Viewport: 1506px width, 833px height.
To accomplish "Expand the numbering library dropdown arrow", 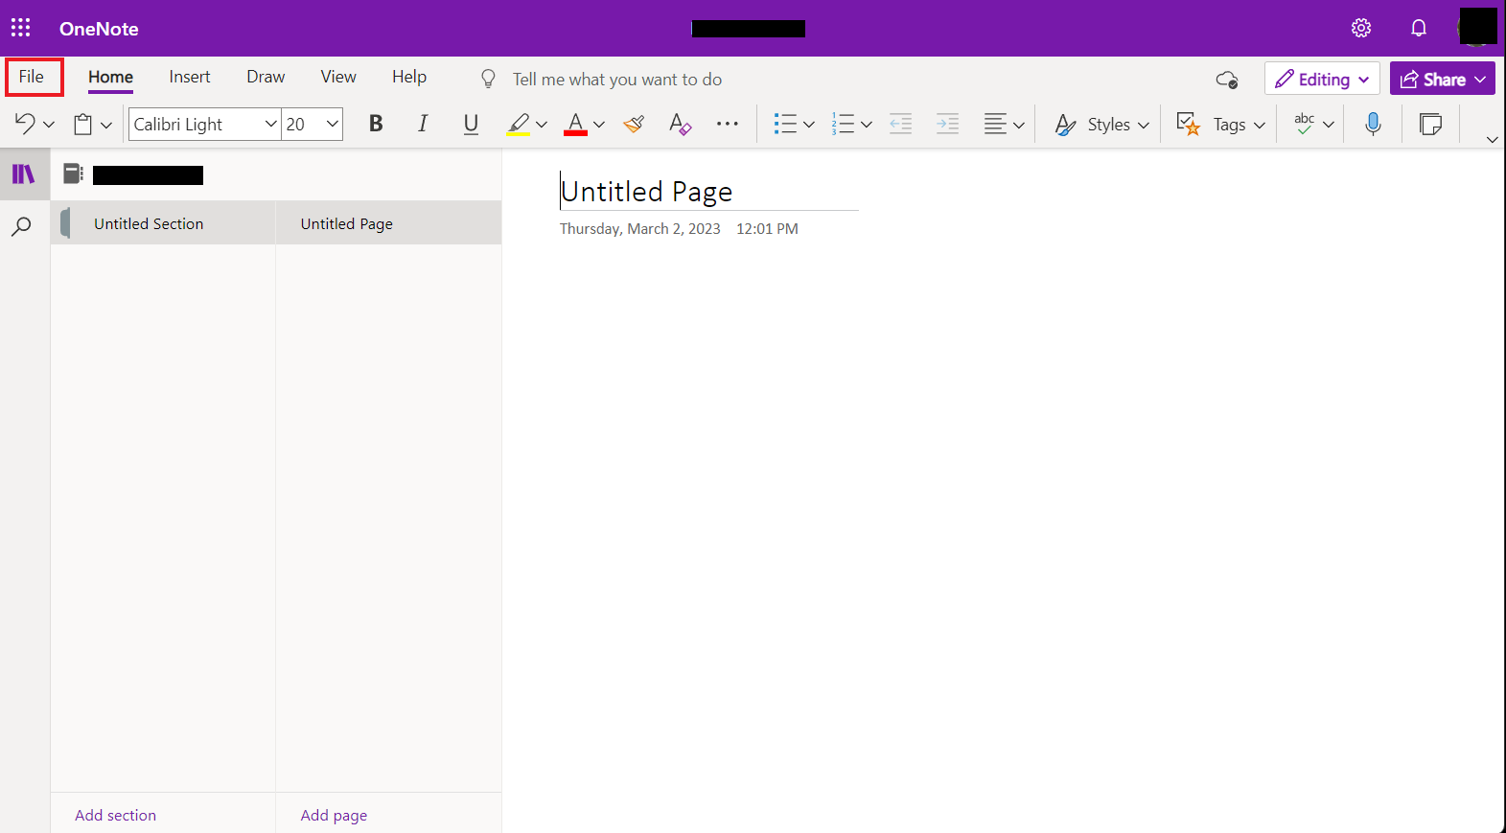I will 867,125.
